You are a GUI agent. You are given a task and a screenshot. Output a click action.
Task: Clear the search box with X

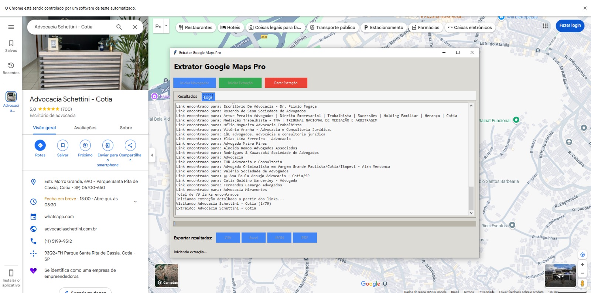click(x=135, y=27)
